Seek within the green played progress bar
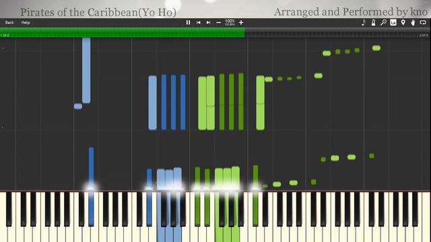Screen dimensions: 431x242 (x=123, y=32)
